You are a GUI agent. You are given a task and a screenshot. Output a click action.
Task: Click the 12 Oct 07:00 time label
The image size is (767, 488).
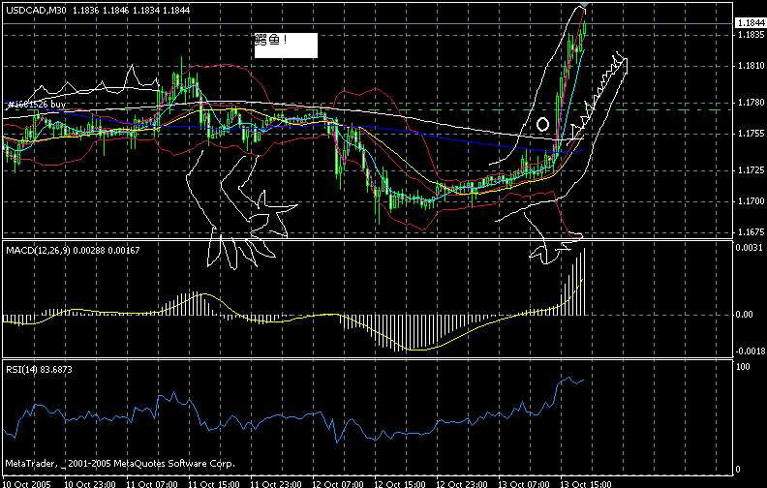point(338,484)
